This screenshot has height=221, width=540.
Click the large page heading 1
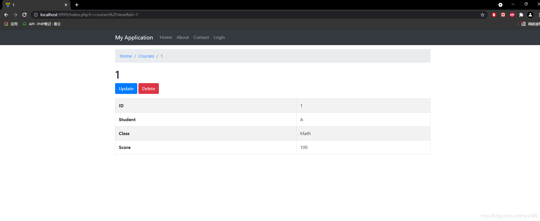[117, 75]
